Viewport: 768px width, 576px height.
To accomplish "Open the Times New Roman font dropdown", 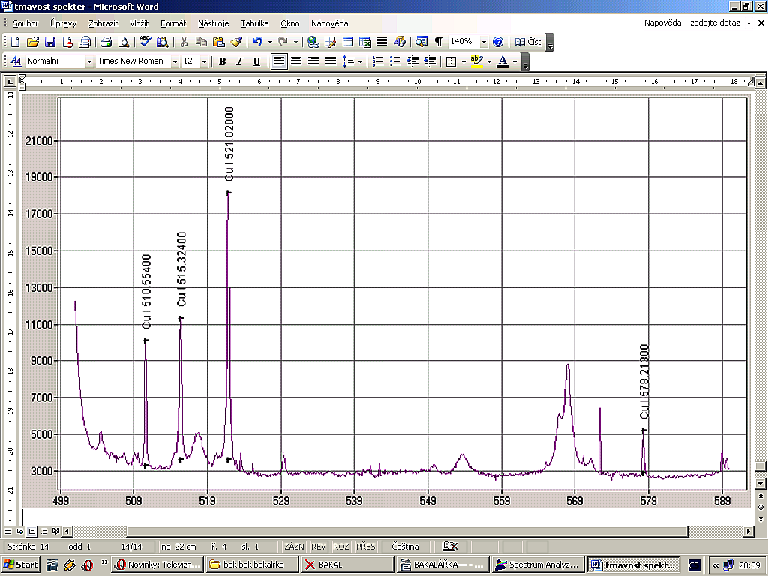I will 174,61.
